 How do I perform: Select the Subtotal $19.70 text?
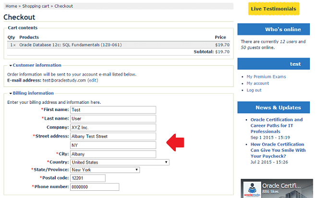coord(211,52)
